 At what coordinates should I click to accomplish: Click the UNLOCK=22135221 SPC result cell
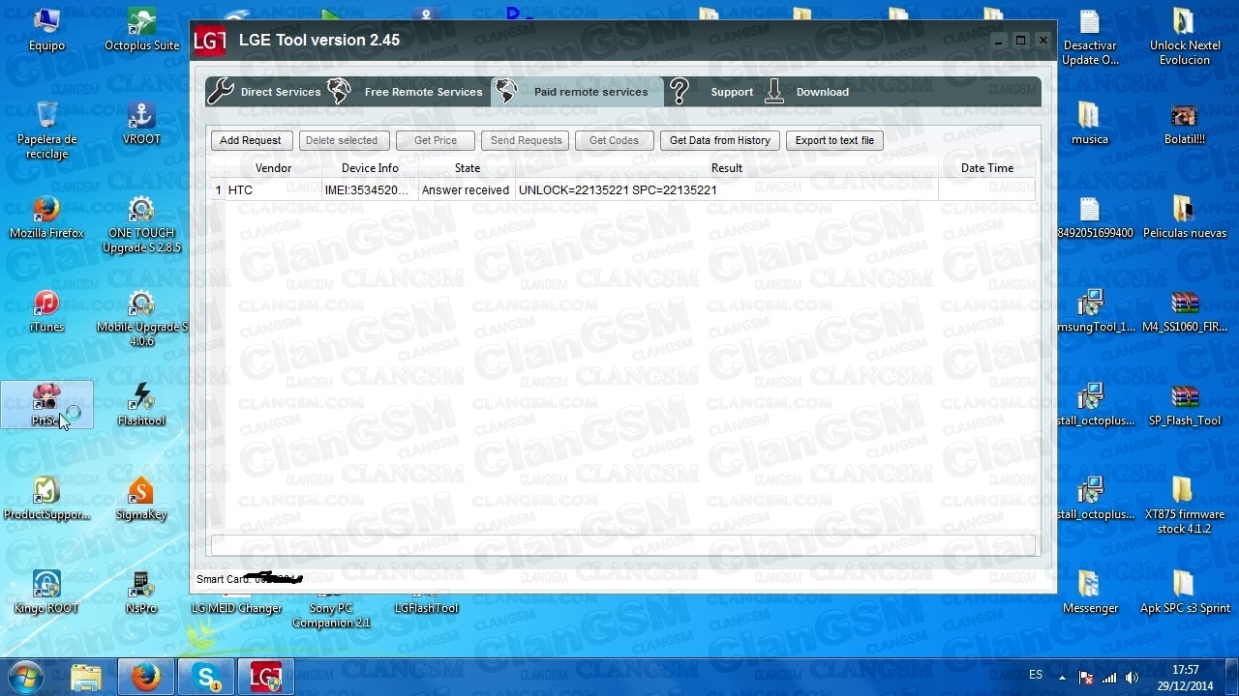coord(726,190)
